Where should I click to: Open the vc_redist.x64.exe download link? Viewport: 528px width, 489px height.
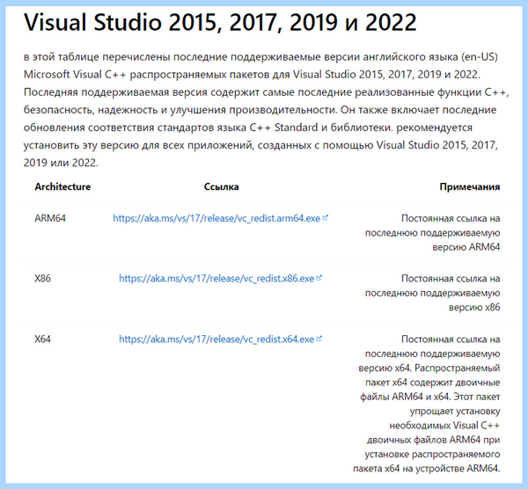coord(216,339)
